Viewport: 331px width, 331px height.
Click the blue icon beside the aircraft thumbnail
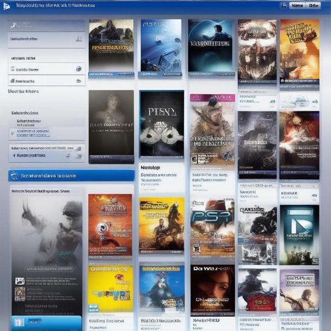pos(315,102)
